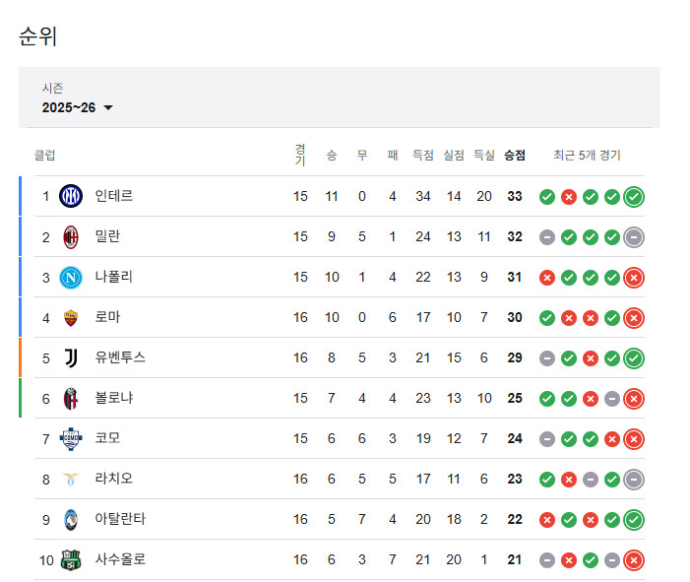Click Inter's latest match win icon
This screenshot has height=582, width=690.
tap(634, 197)
